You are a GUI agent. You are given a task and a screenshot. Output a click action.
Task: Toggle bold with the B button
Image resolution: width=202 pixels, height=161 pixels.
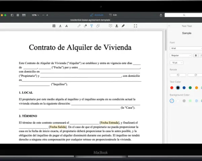pyautogui.click(x=196, y=55)
